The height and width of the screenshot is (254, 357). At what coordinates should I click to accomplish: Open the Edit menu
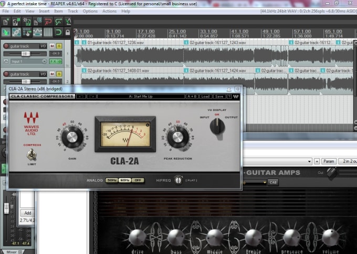coord(17,11)
